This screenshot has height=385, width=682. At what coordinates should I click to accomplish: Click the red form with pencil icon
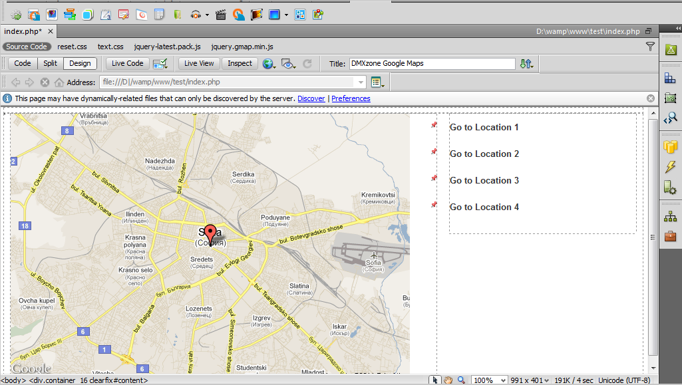coord(124,15)
